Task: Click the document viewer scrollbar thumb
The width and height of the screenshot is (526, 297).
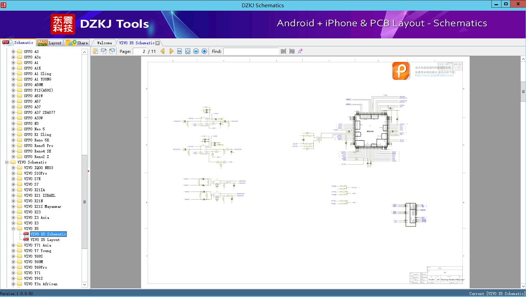Action: (x=523, y=92)
